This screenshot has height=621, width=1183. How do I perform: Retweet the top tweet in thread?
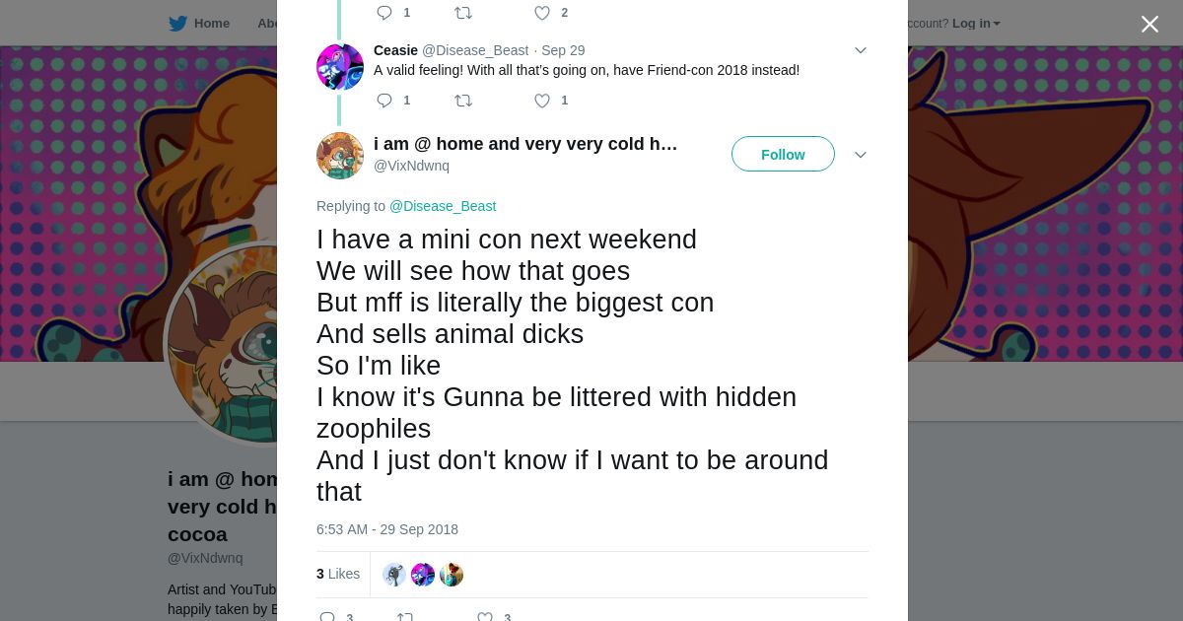tap(462, 13)
